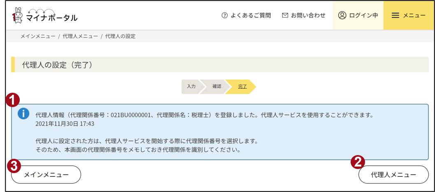Click the question mark help icon
Viewport: 435px width, 192px height.
224,16
